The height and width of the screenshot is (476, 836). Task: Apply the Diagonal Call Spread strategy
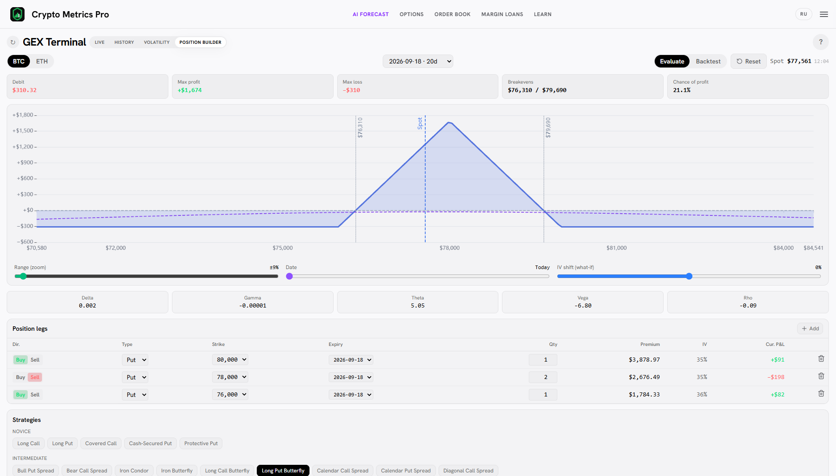(x=468, y=471)
